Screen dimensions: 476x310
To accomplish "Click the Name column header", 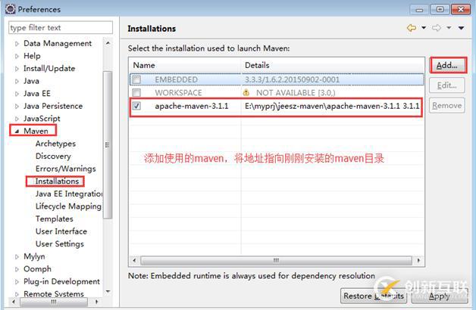I will tap(185, 65).
